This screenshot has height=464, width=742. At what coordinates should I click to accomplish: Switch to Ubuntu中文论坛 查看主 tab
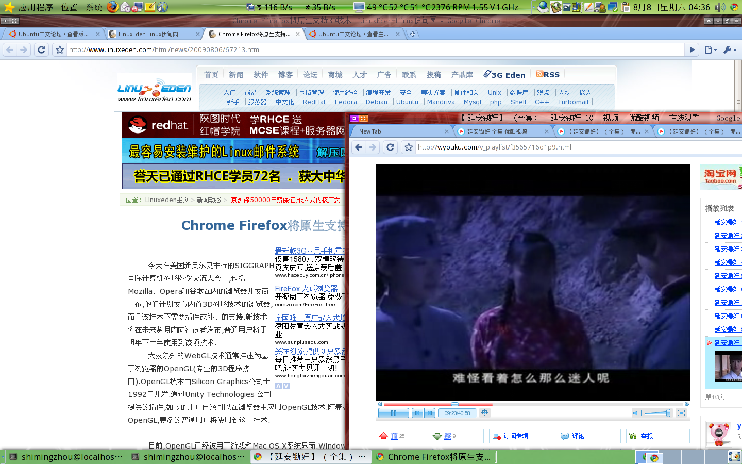pos(355,34)
